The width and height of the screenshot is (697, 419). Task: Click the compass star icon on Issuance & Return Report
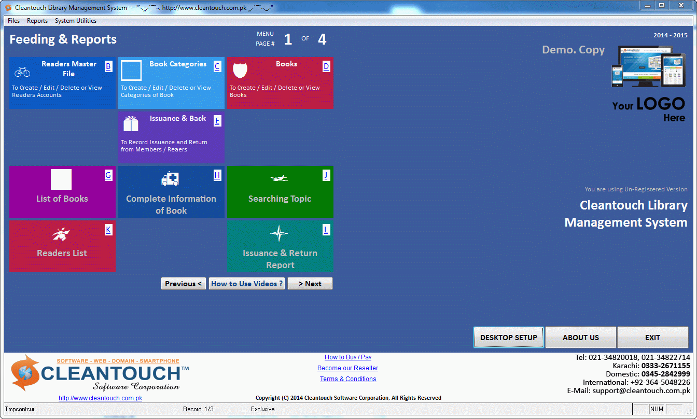point(279,233)
